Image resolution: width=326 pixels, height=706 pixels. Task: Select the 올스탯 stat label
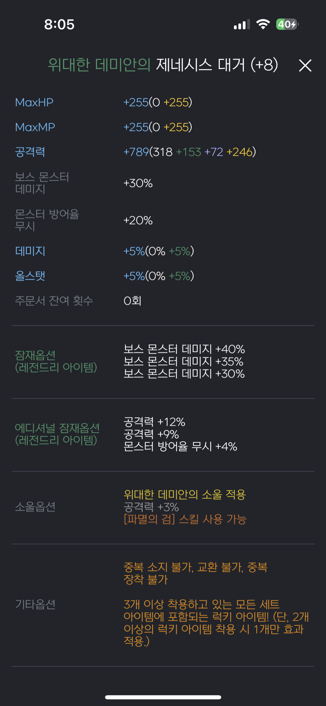(30, 276)
